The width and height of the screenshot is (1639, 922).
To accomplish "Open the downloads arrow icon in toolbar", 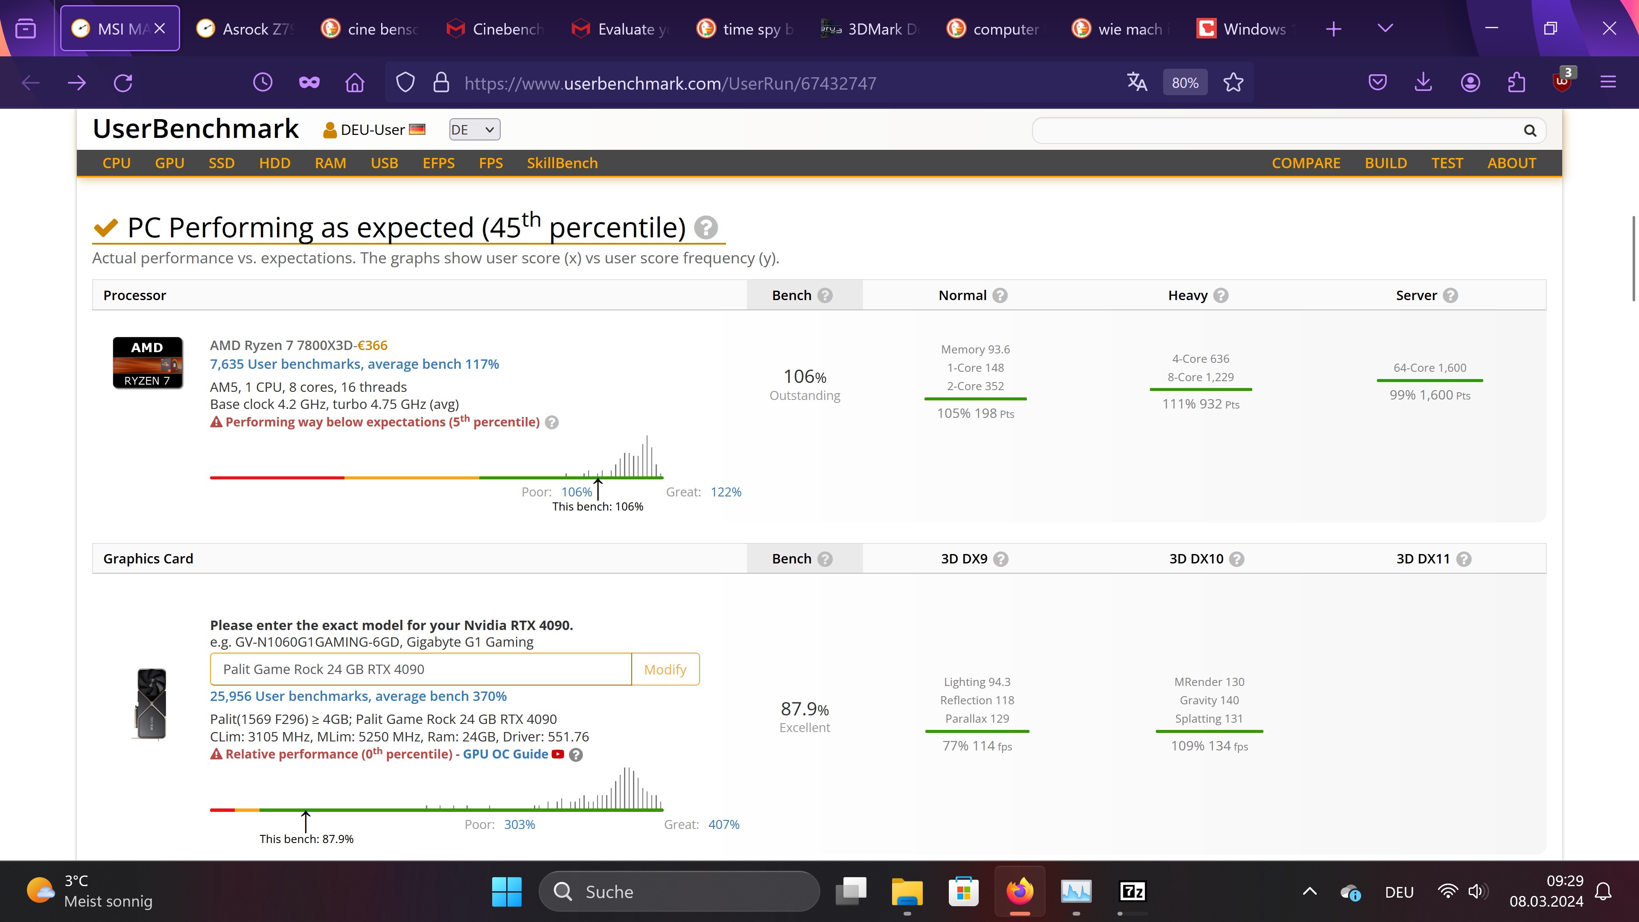I will [x=1423, y=83].
